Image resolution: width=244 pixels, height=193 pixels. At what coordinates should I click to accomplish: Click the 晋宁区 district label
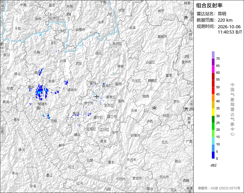[98, 117]
